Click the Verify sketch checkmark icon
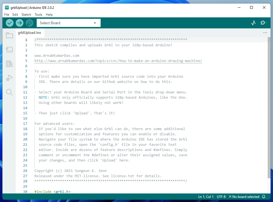 point(9,23)
